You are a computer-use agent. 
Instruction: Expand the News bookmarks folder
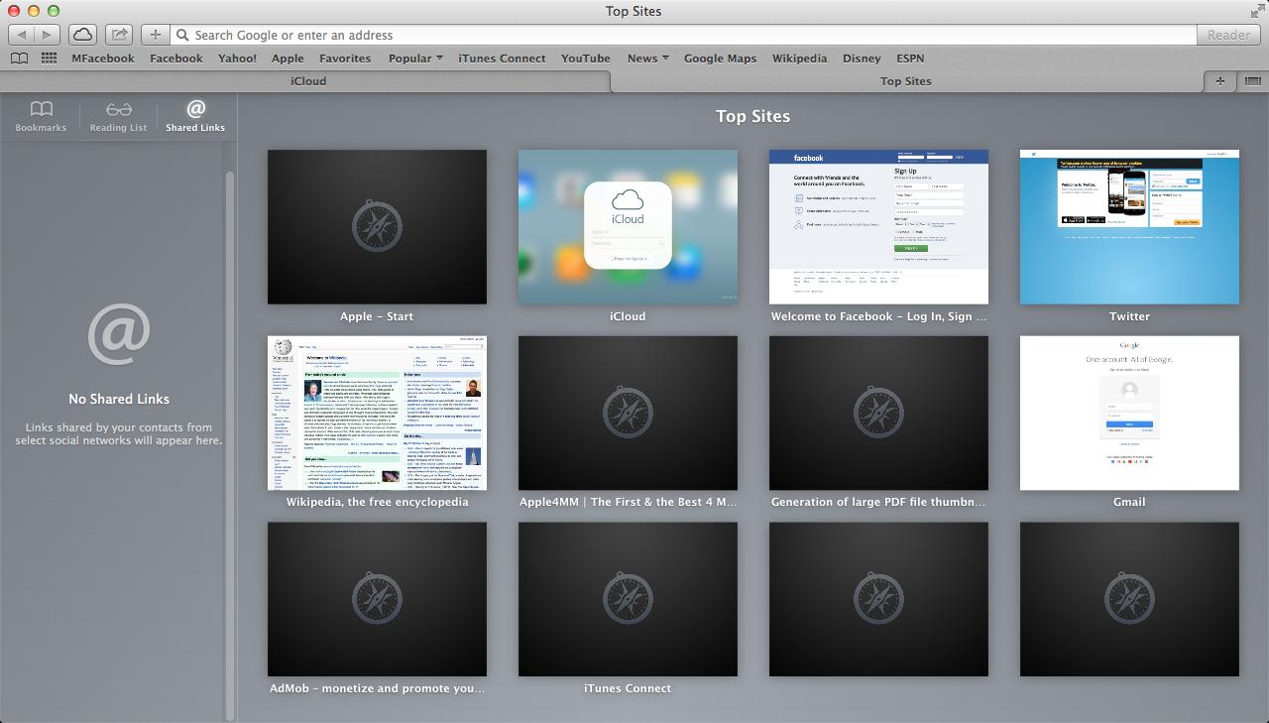point(647,59)
